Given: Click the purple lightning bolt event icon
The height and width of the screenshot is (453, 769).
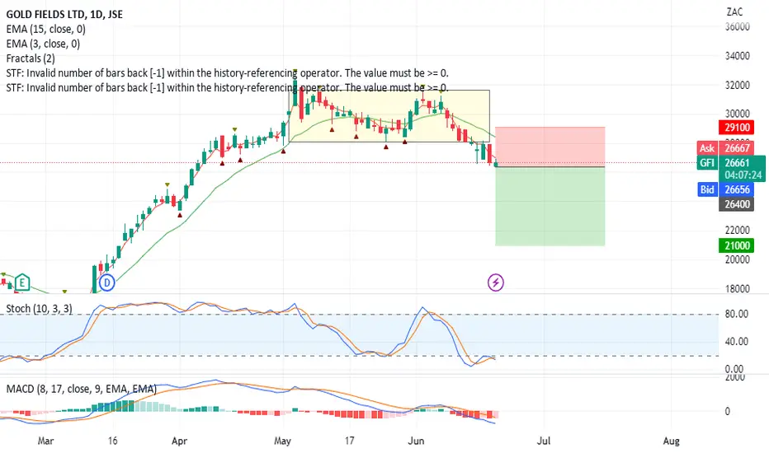Looking at the screenshot, I should tap(496, 283).
